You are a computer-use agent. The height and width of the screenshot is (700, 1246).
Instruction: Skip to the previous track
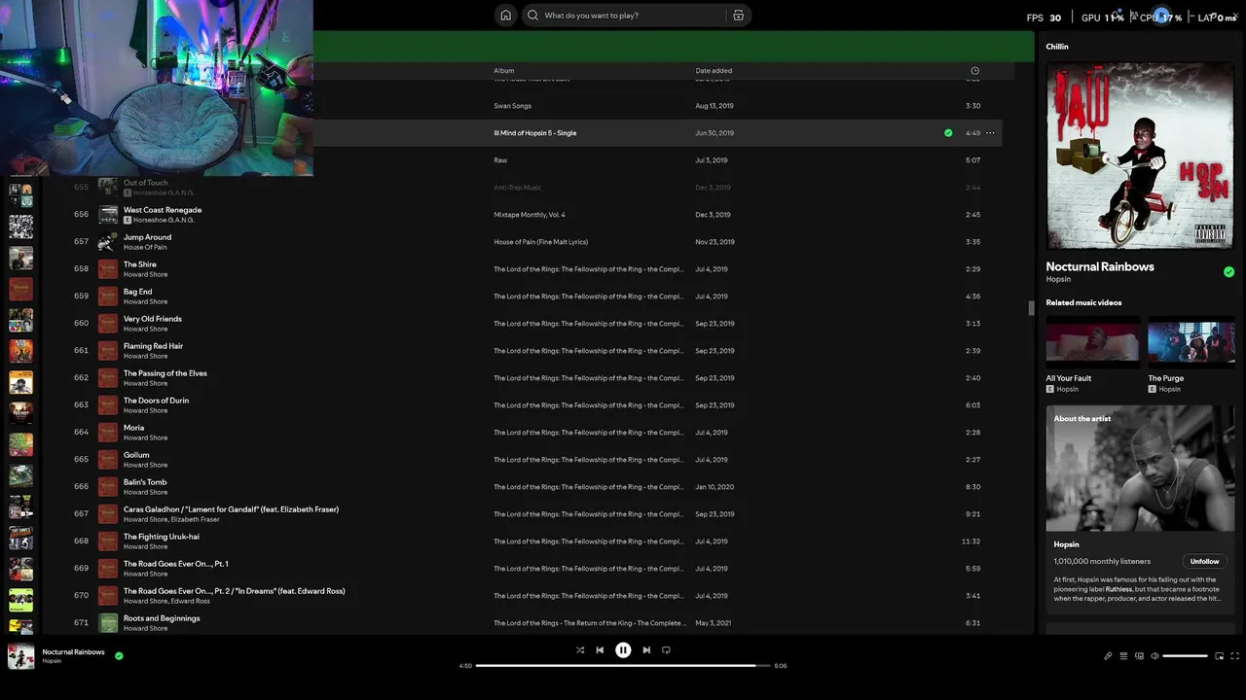click(600, 650)
